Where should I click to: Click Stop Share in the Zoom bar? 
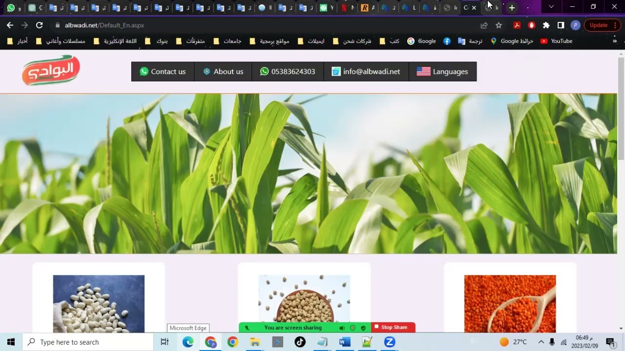(393, 328)
